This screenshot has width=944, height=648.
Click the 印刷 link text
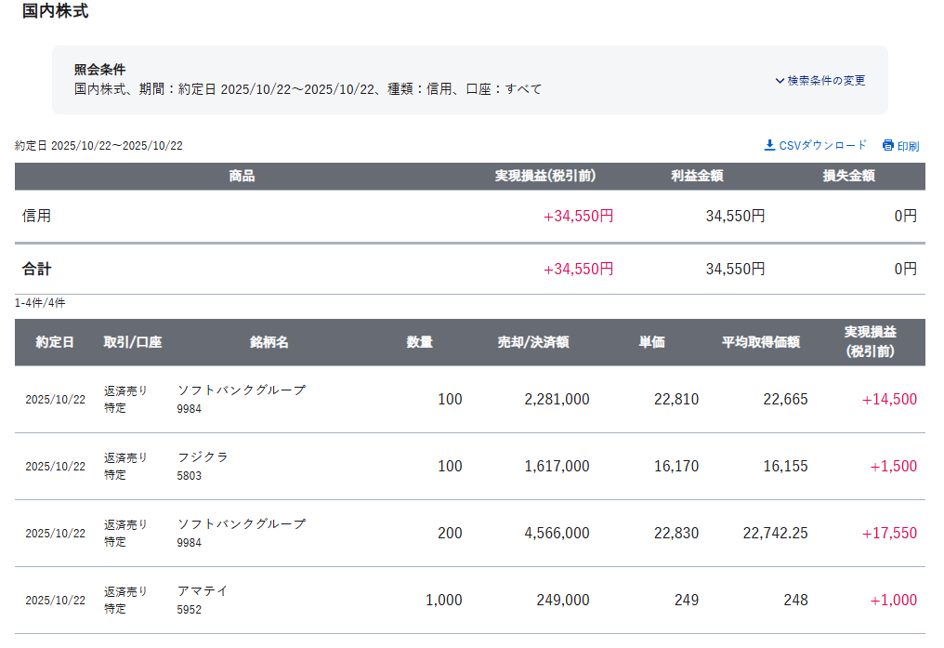(908, 146)
